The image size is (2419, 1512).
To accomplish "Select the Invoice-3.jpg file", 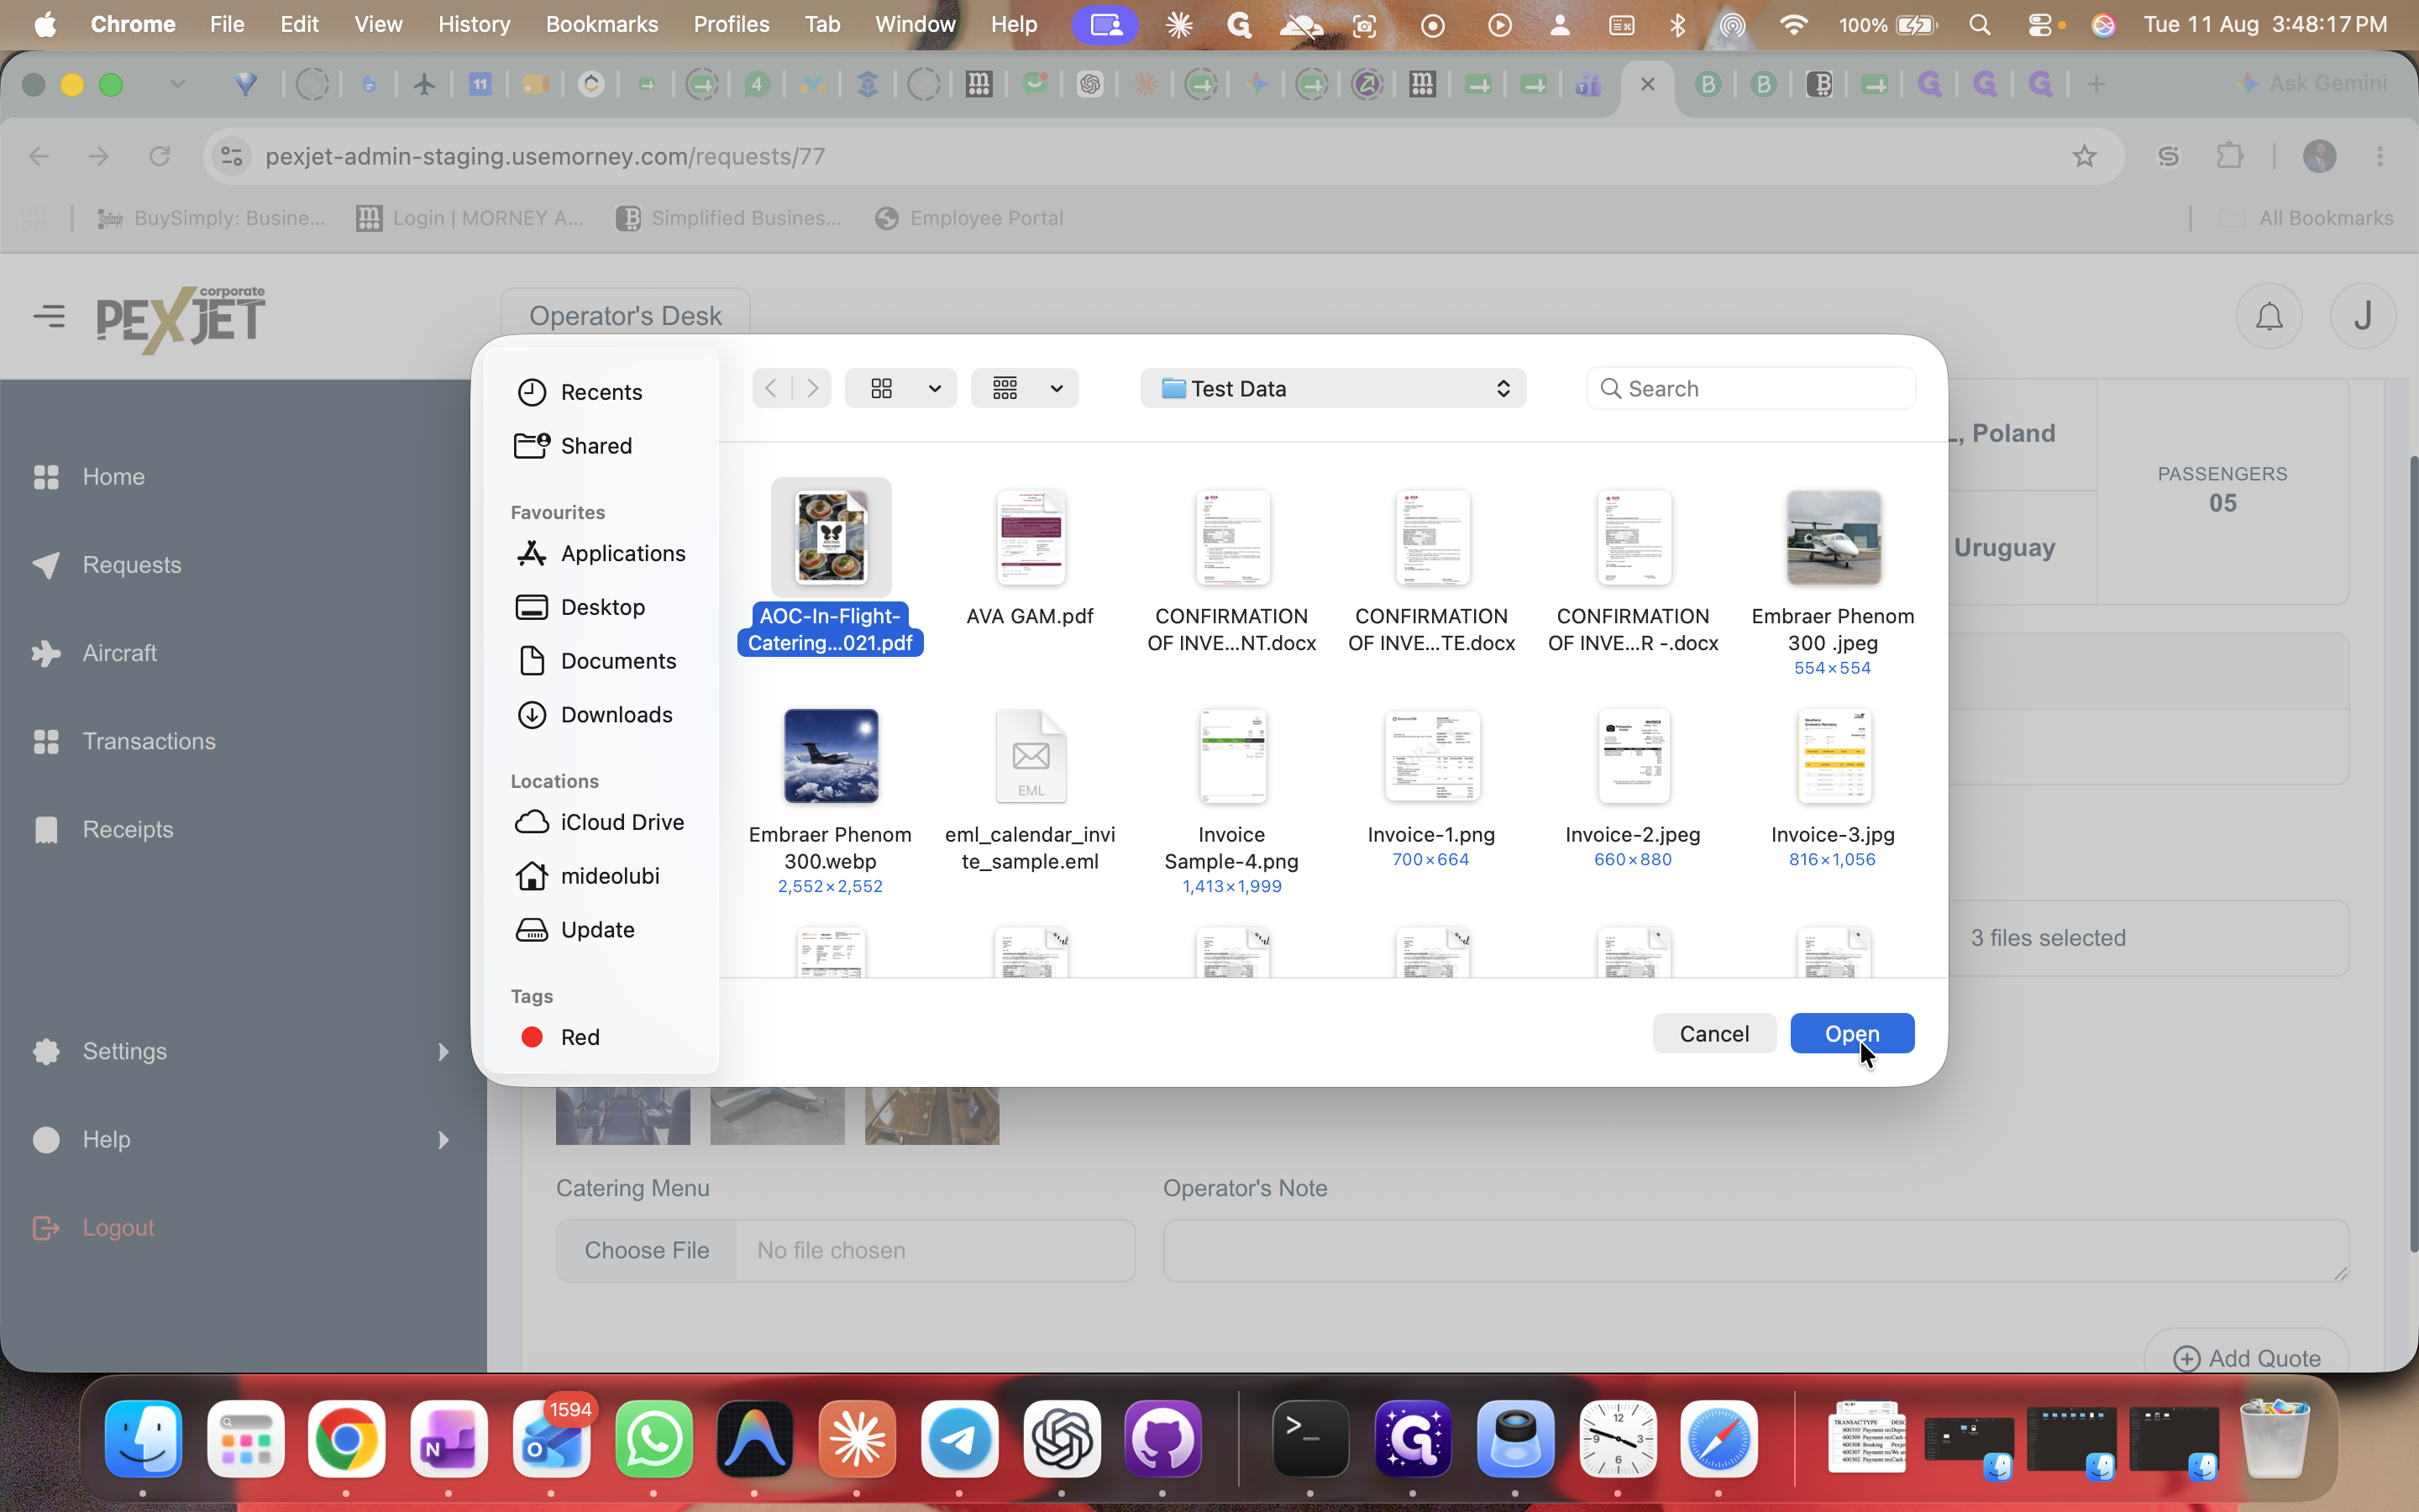I will pos(1834,788).
